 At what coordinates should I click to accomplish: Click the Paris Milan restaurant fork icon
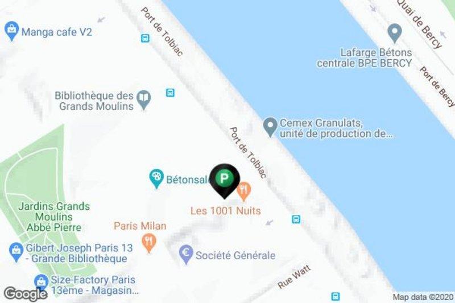(x=149, y=243)
